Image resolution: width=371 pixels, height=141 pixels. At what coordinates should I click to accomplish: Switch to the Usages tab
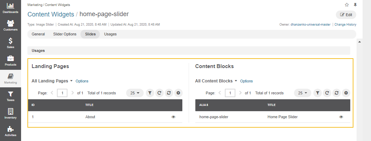[x=110, y=34]
